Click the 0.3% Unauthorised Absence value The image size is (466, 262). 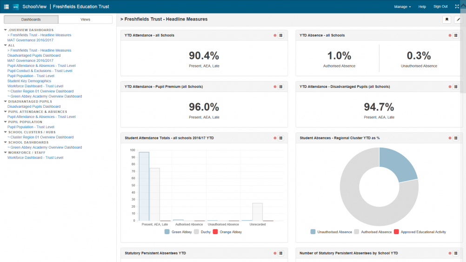[419, 55]
